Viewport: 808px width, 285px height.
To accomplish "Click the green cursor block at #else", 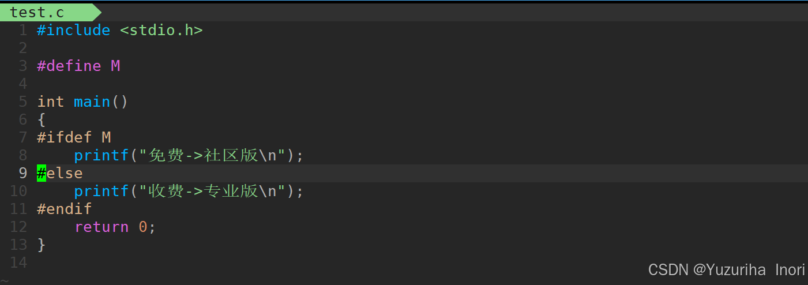I will click(x=42, y=173).
